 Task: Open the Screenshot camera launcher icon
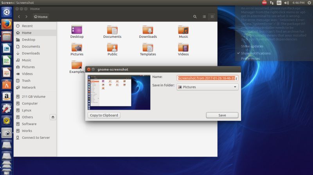[x=7, y=133]
